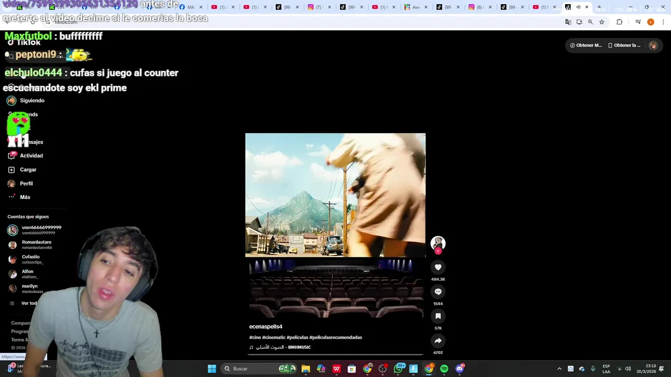
Task: Open Microsoft 365 from the taskbar
Action: pyautogui.click(x=321, y=369)
